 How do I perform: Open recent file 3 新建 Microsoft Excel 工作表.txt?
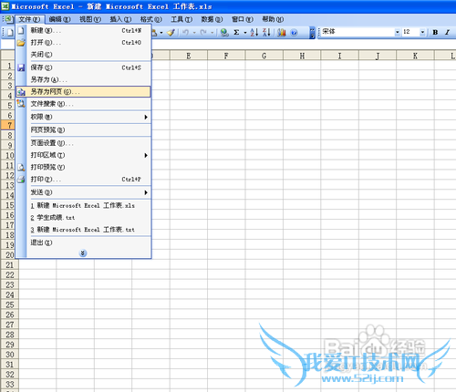(83, 230)
